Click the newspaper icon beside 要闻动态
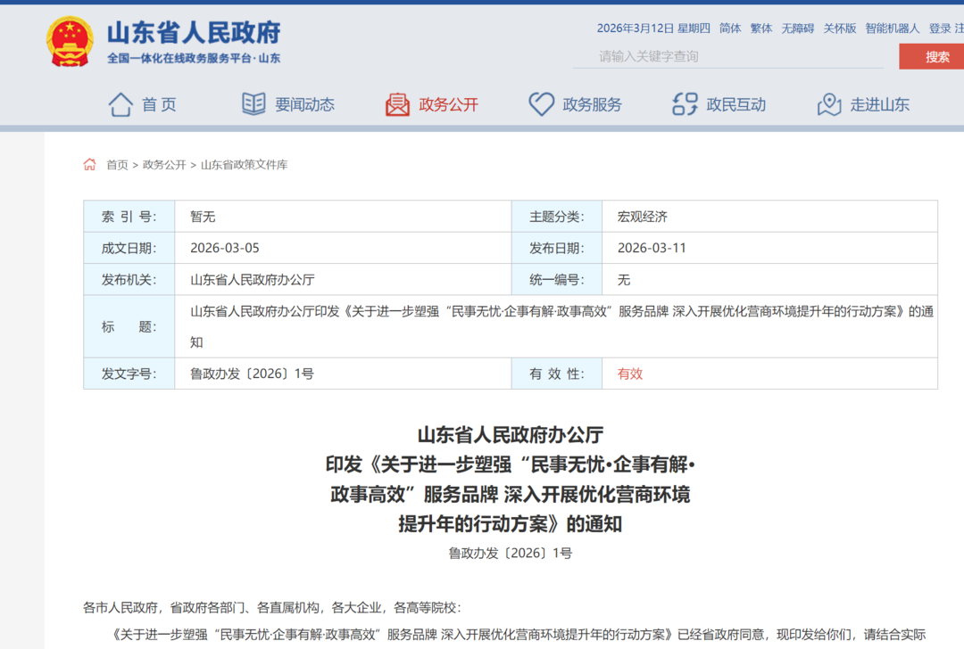The image size is (964, 649). (x=253, y=104)
